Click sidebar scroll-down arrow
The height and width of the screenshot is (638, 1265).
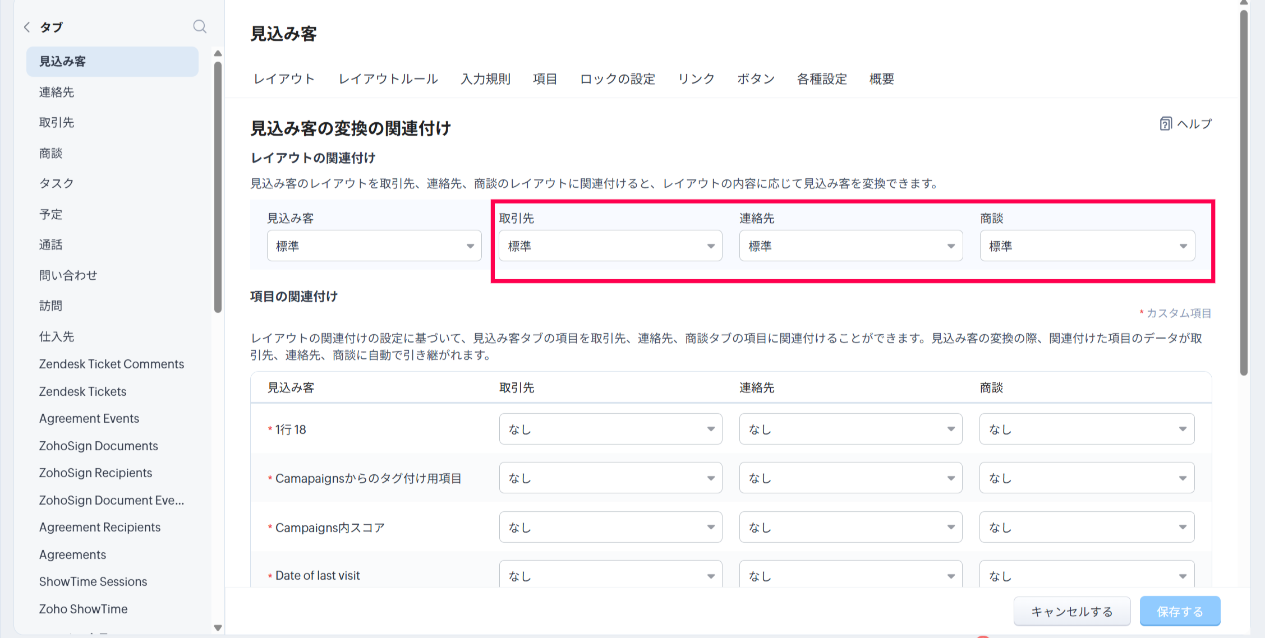click(x=218, y=628)
